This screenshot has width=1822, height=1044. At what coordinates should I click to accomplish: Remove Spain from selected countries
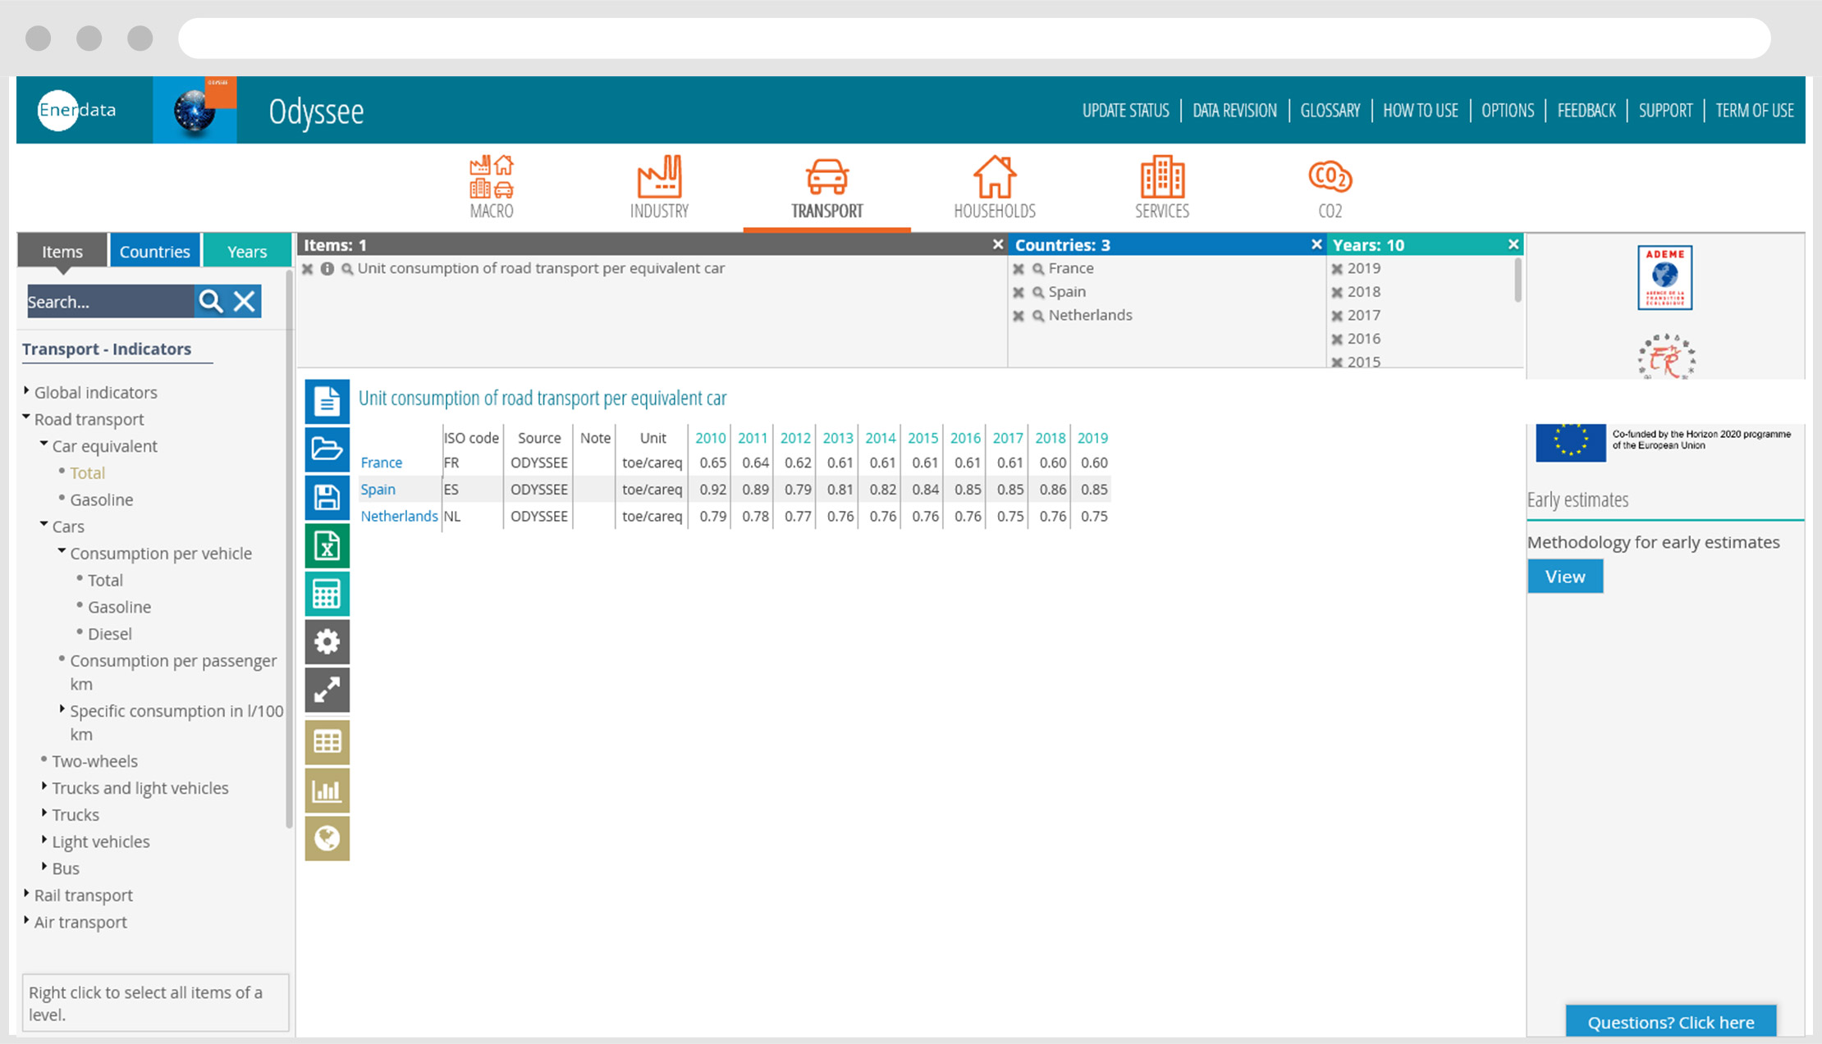click(x=1019, y=292)
